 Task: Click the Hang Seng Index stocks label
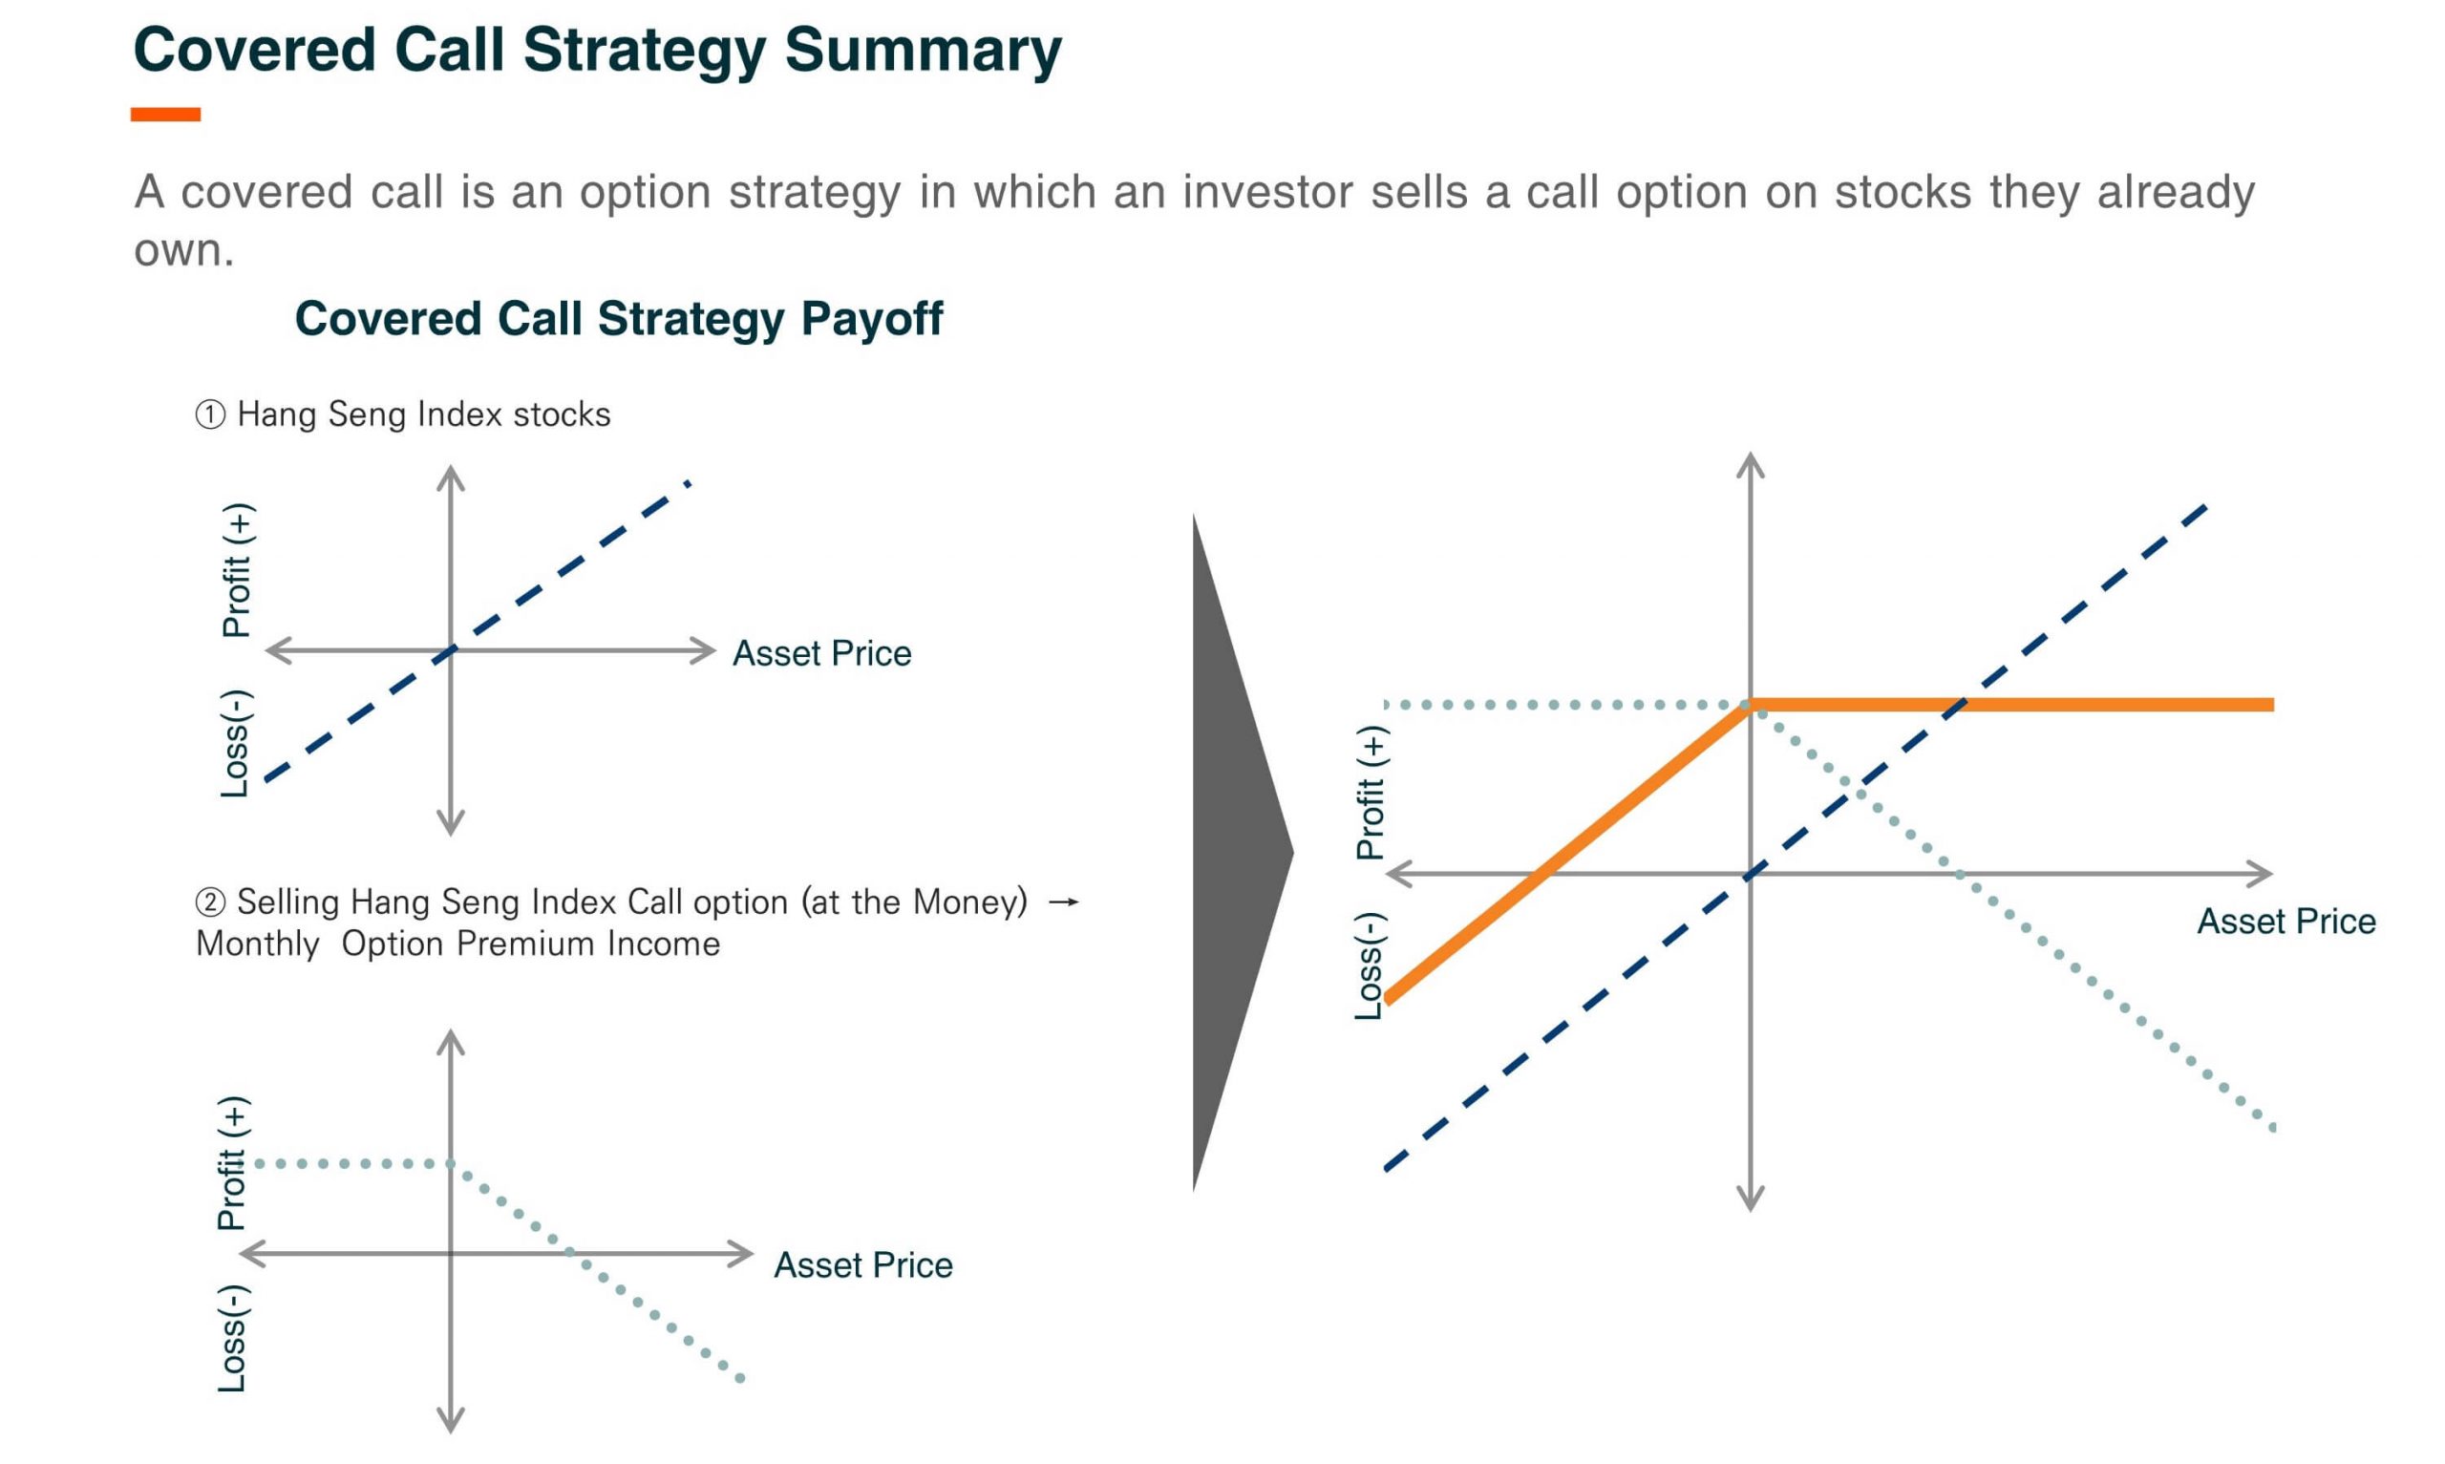click(x=424, y=414)
